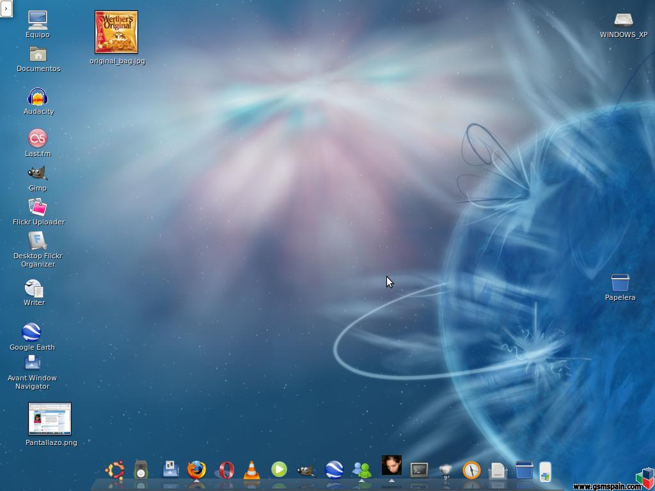Image resolution: width=655 pixels, height=491 pixels.
Task: Open the Papelera trash on the desktop
Action: (x=620, y=283)
